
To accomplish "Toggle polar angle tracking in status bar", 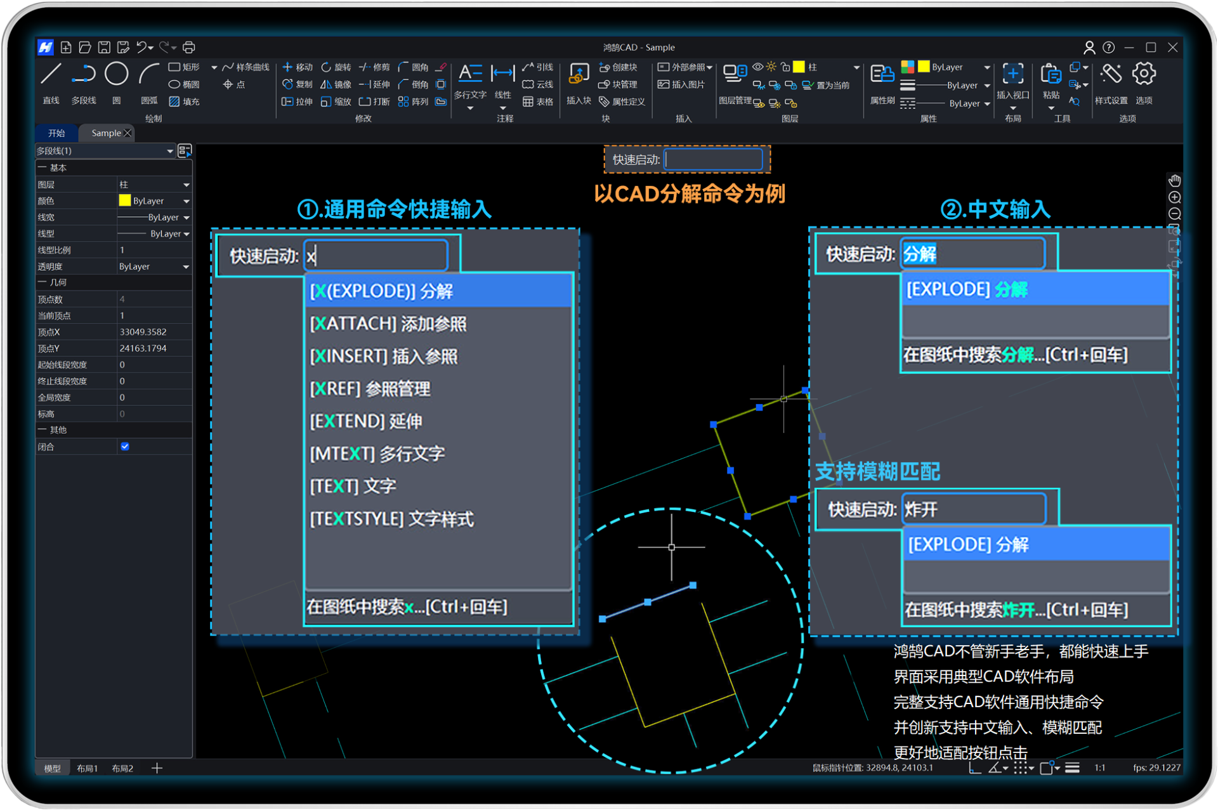I will (995, 768).
